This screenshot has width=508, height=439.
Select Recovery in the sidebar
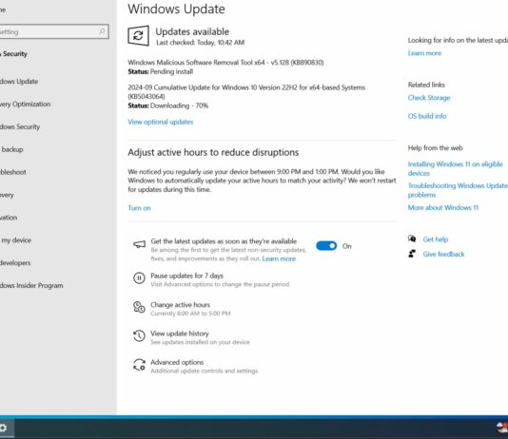7,195
